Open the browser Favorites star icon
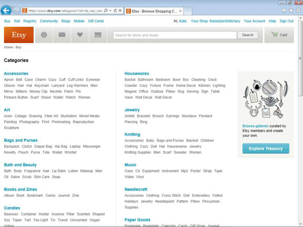The image size is (303, 227). pyautogui.click(x=291, y=11)
